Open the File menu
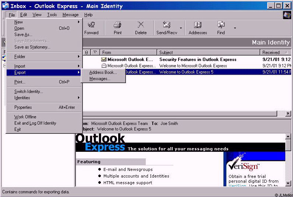293x197 pixels. click(x=11, y=15)
